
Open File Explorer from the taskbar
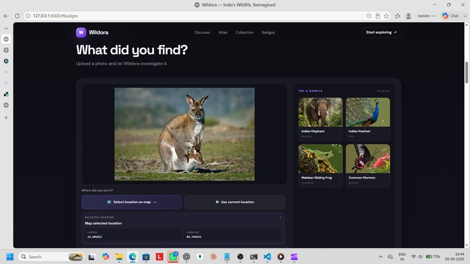(x=119, y=257)
